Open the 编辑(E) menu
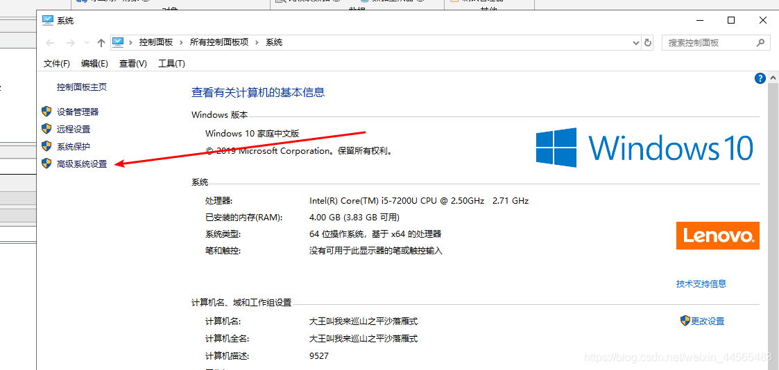Image resolution: width=779 pixels, height=370 pixels. (94, 64)
